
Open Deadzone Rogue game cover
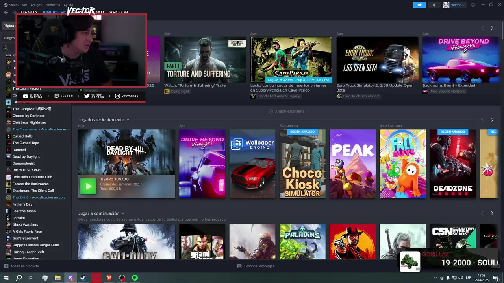(453, 164)
